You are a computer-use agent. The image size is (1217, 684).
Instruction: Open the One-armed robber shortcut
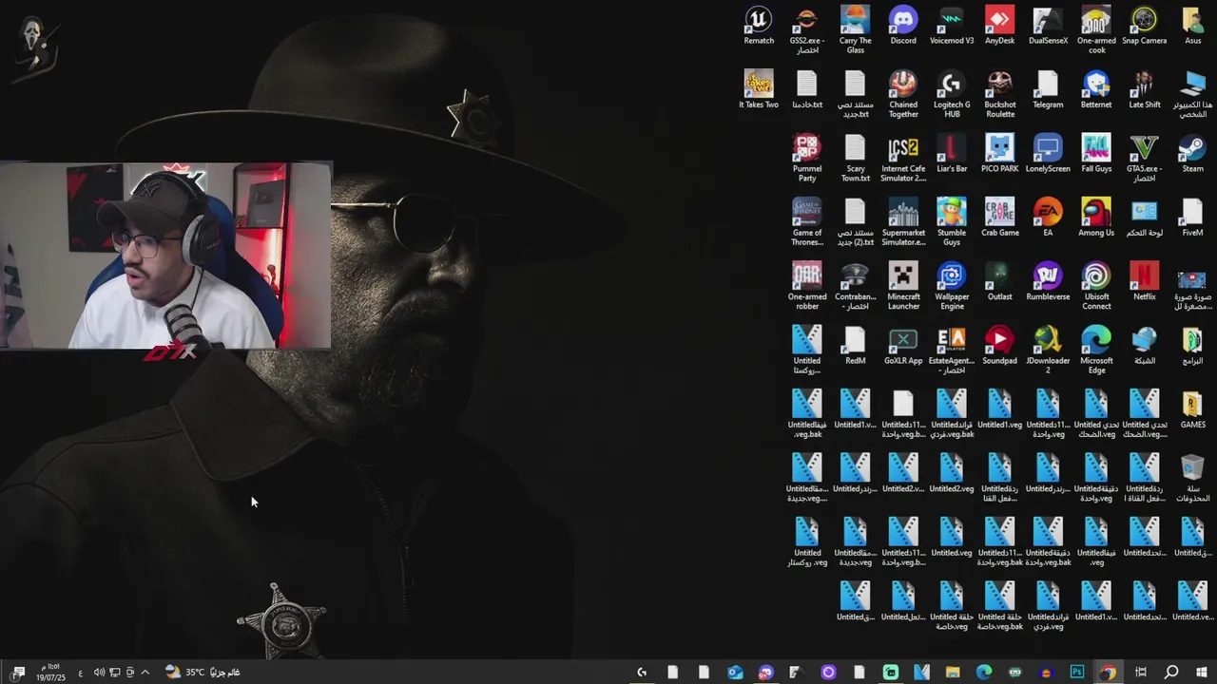(807, 285)
